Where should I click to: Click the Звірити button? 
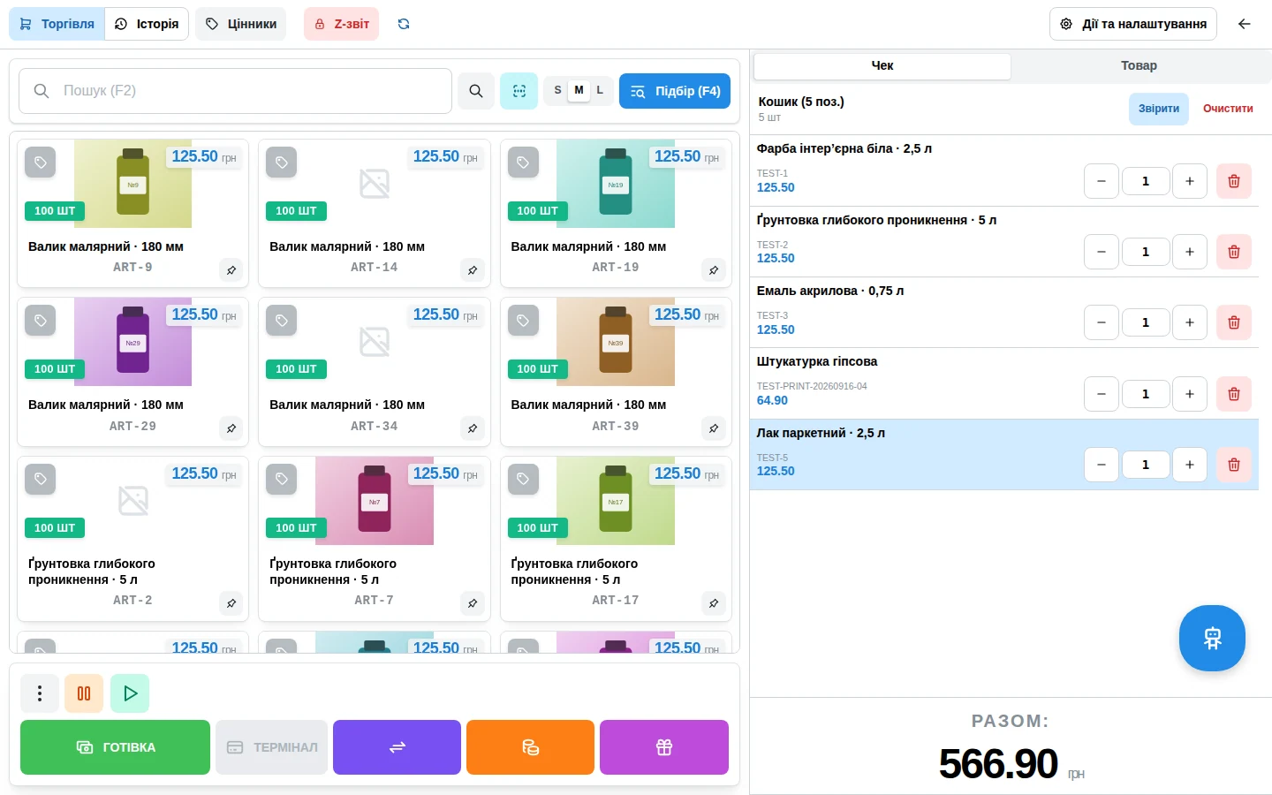[x=1159, y=109]
